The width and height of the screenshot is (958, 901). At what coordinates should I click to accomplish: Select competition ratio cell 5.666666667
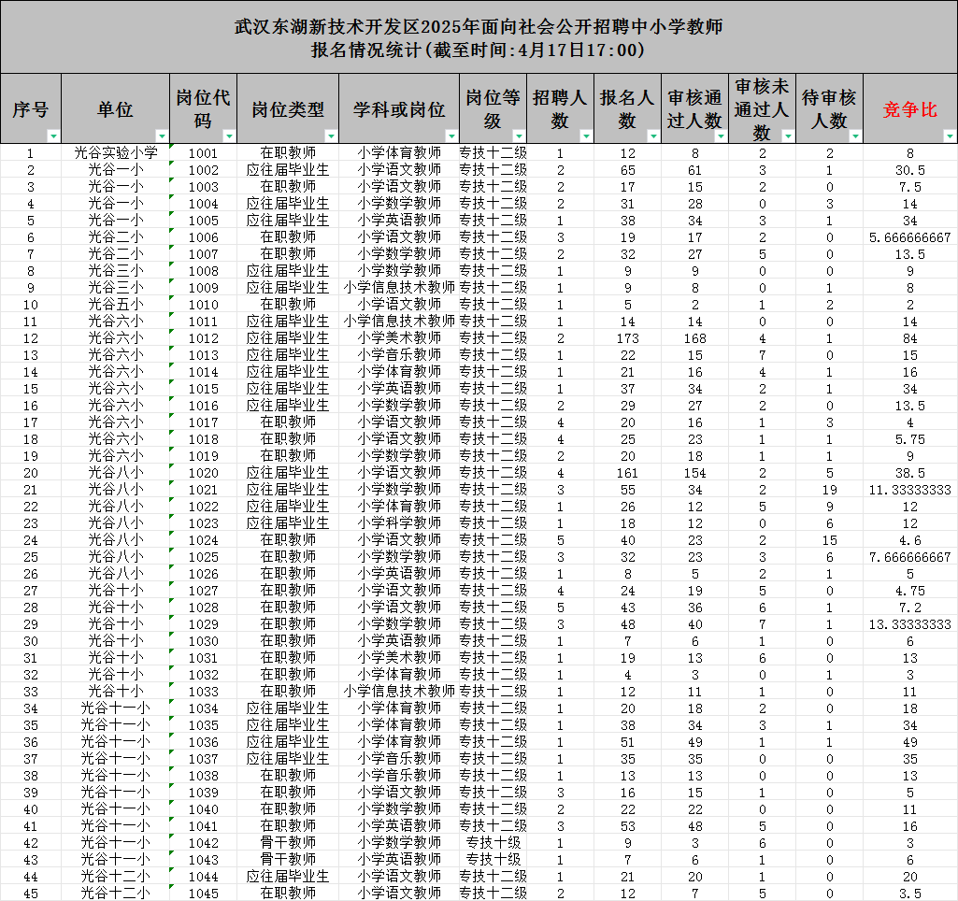pos(910,237)
